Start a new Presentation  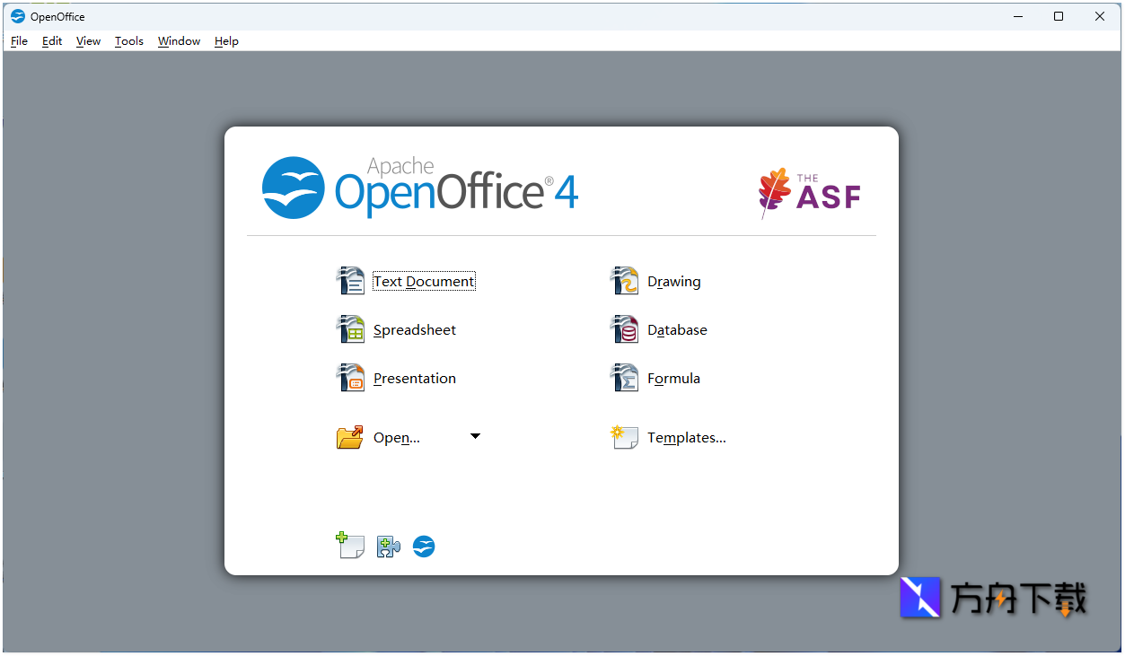(415, 379)
